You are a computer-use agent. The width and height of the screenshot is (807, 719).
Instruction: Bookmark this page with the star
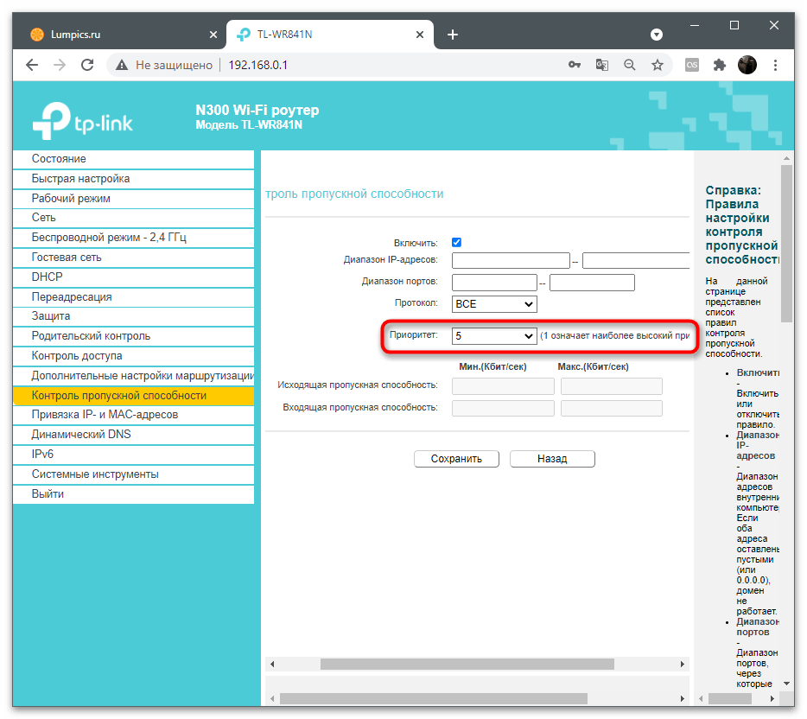(658, 65)
